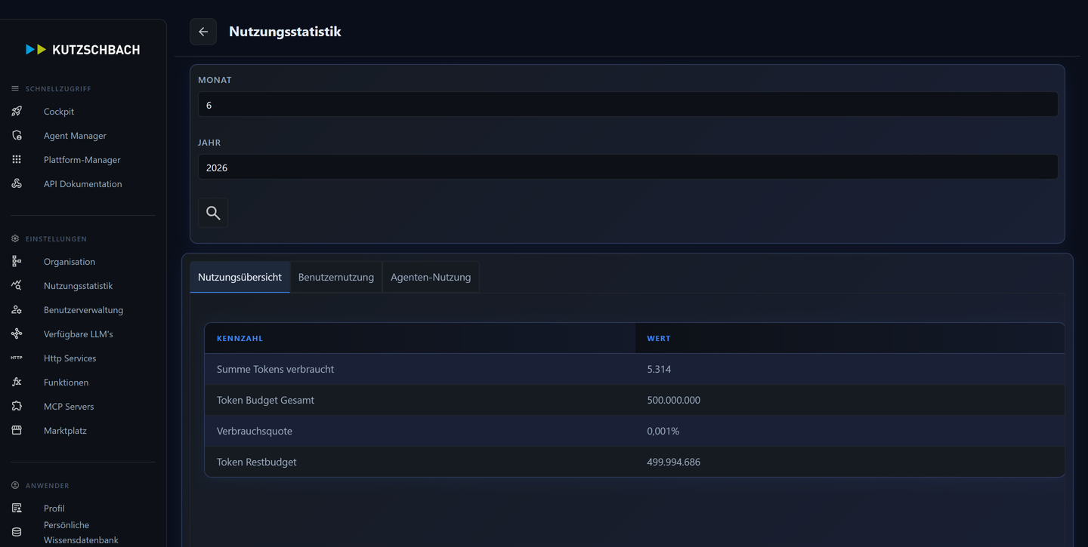
Task: Click the Anwender section header
Action: click(48, 486)
